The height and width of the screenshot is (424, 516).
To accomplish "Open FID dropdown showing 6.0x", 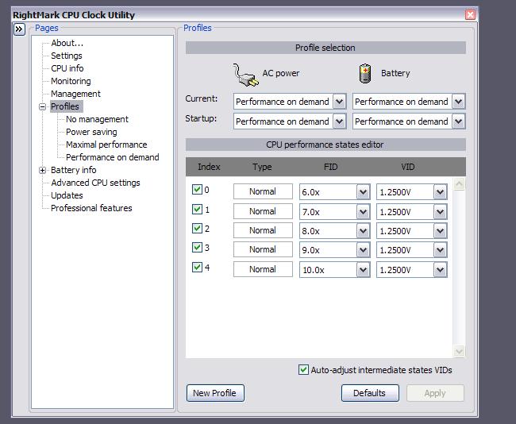I will click(x=364, y=192).
